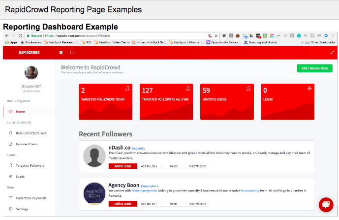Click the browser back arrow
This screenshot has width=339, height=220.
click(x=6, y=36)
